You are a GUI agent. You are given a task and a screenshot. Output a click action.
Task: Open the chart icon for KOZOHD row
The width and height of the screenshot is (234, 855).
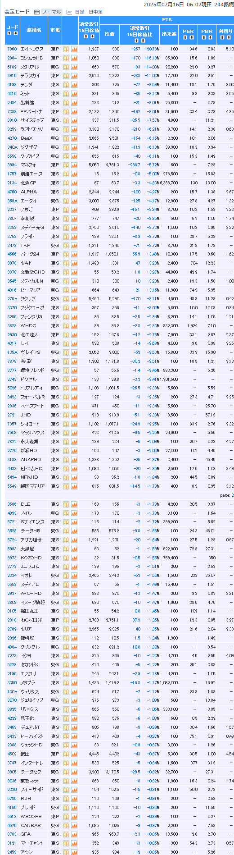pyautogui.click(x=74, y=558)
